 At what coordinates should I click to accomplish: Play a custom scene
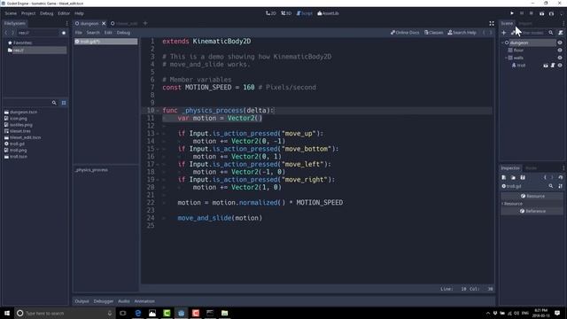coord(551,13)
